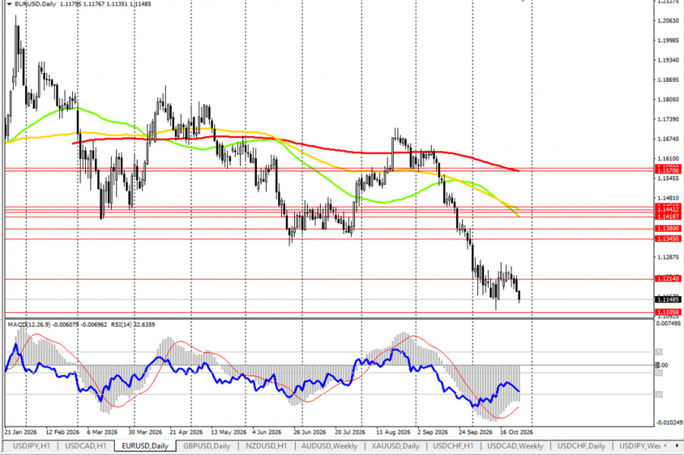The image size is (684, 455).
Task: Click the MACD(12,26,9) indicator label
Action: (29, 324)
